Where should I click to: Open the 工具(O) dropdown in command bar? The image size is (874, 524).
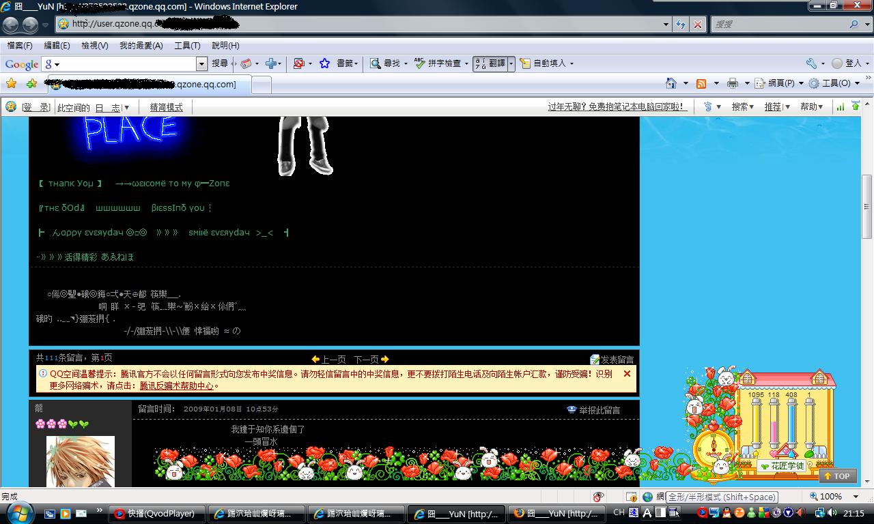click(831, 83)
